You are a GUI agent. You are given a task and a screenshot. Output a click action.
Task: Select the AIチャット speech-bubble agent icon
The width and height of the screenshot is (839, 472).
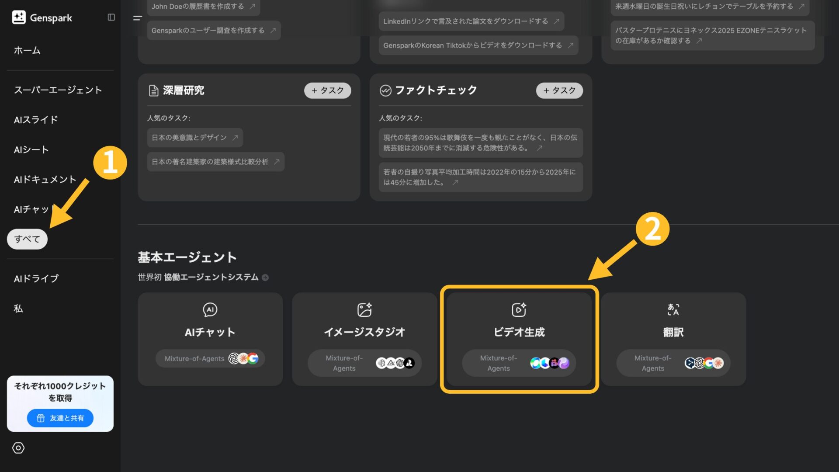(210, 309)
